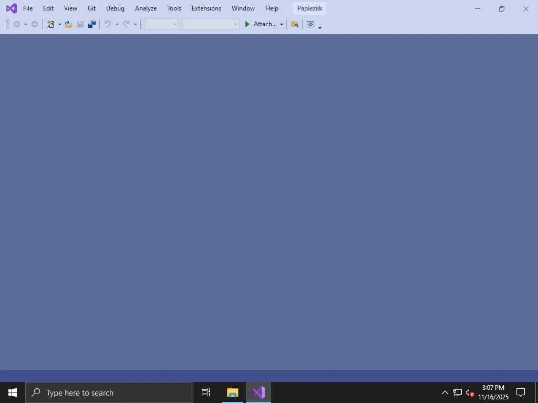Image resolution: width=538 pixels, height=403 pixels.
Task: Open the Solution Configurations combo box
Action: [x=161, y=24]
